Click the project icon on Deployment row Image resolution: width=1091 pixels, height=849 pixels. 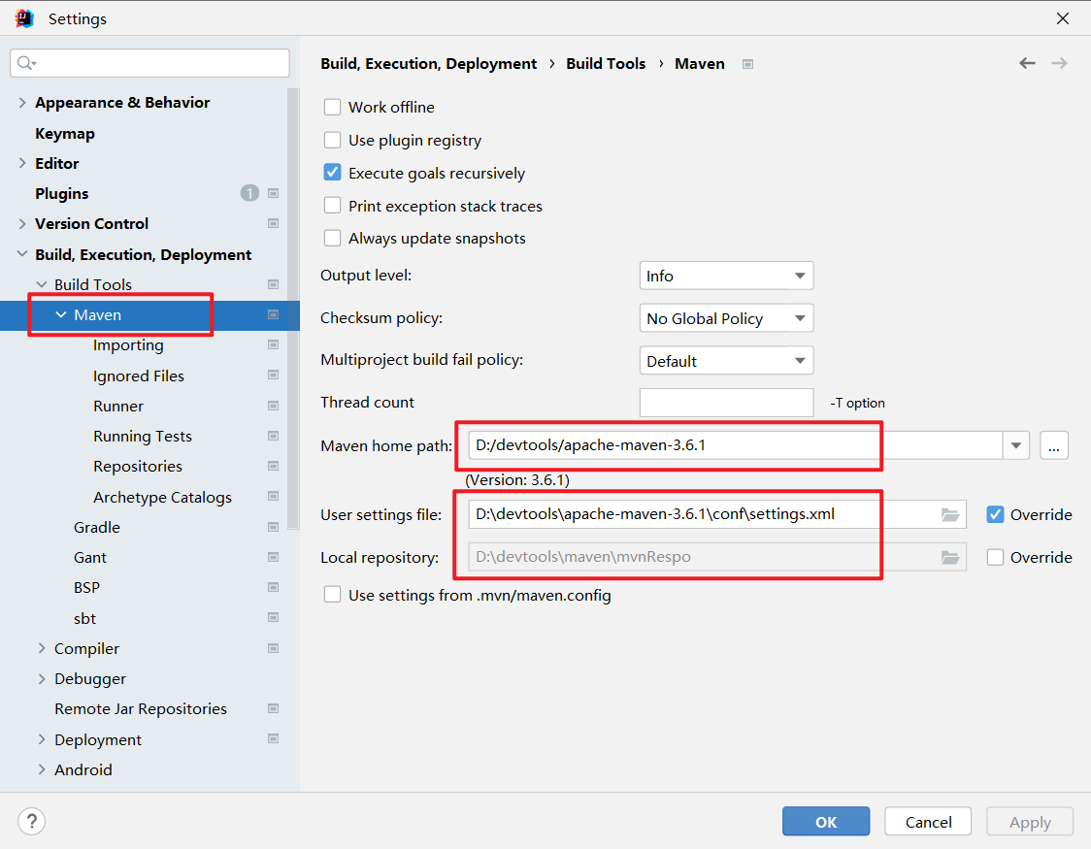(x=274, y=739)
